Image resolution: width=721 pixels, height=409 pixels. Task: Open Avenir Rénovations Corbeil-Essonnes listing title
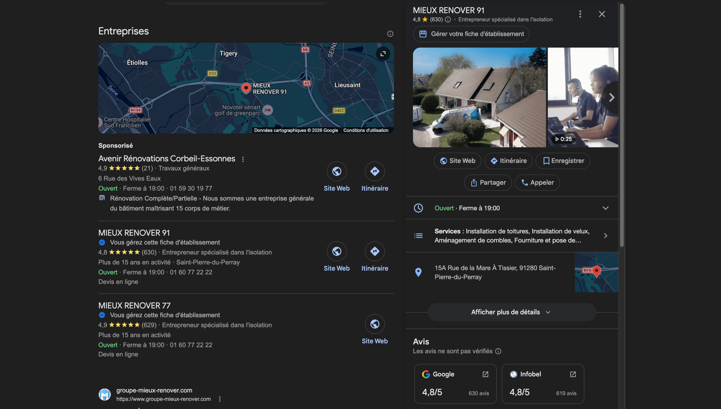click(x=167, y=159)
